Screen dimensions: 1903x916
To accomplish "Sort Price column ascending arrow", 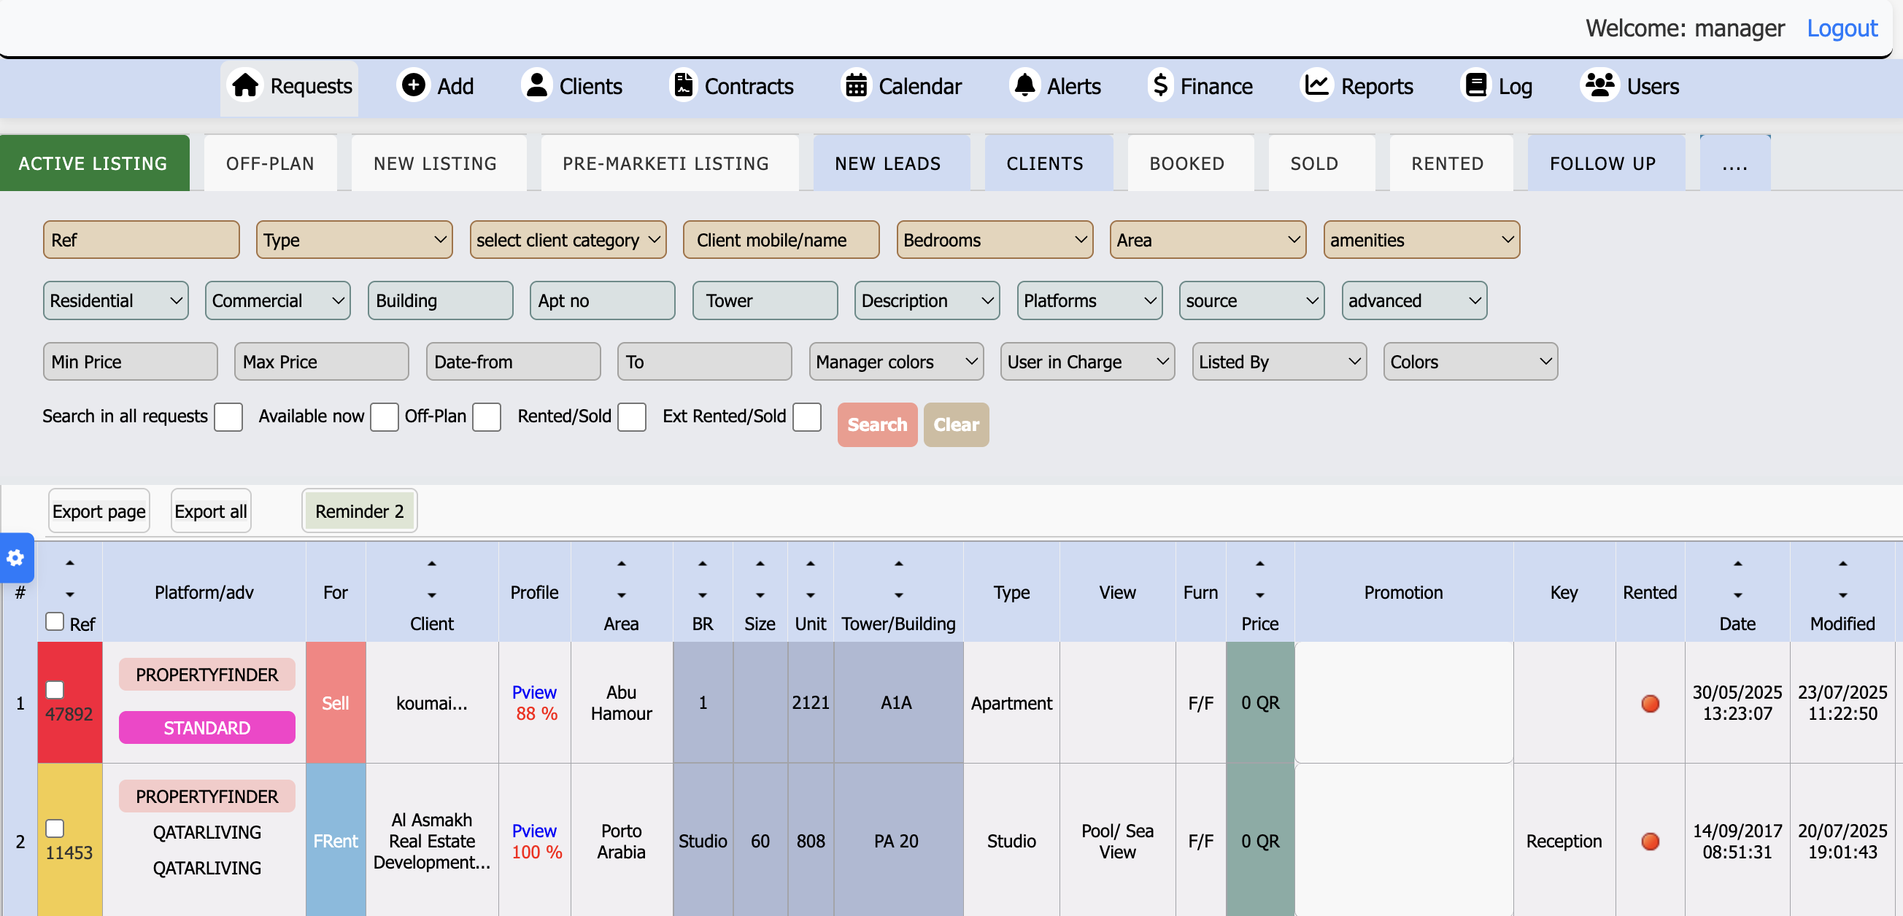I will tap(1260, 563).
